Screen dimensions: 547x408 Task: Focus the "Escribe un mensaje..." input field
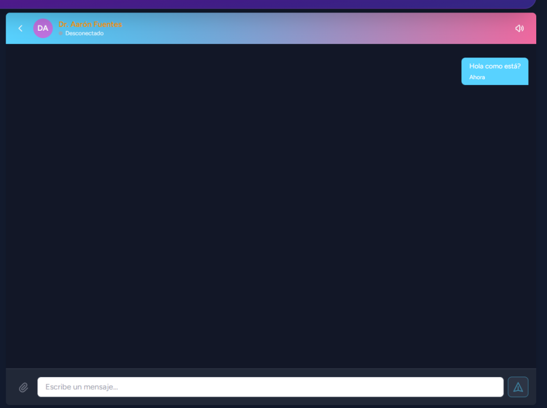click(x=270, y=387)
